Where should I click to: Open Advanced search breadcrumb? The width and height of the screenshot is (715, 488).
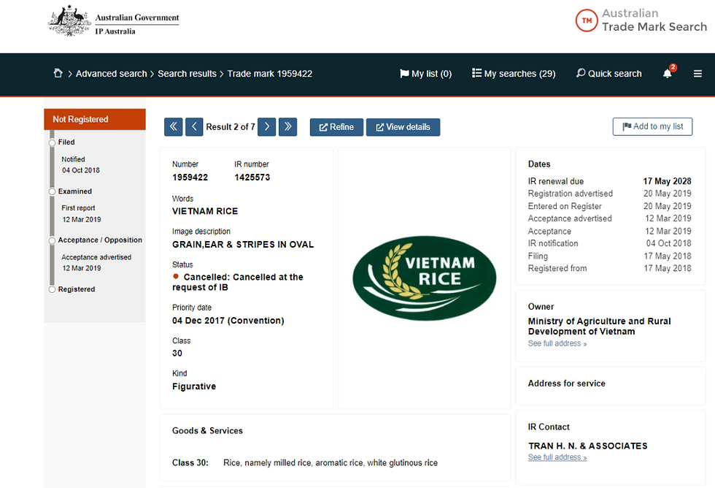pyautogui.click(x=111, y=74)
